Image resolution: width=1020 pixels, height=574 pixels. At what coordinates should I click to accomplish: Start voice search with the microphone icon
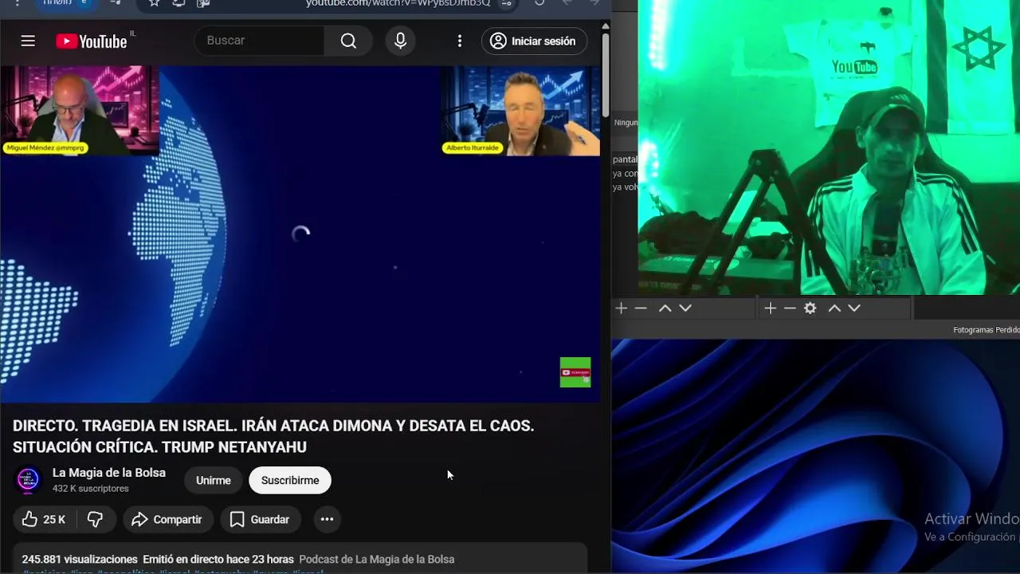(x=401, y=41)
